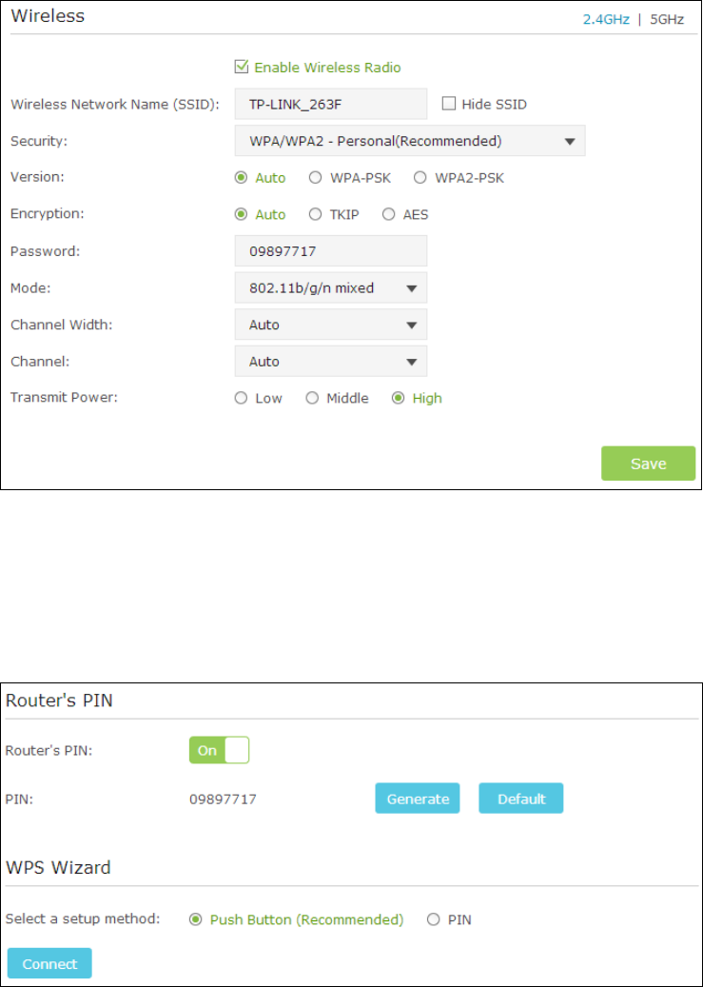The width and height of the screenshot is (703, 987).
Task: Click the Select a setup method label
Action: pos(83,919)
